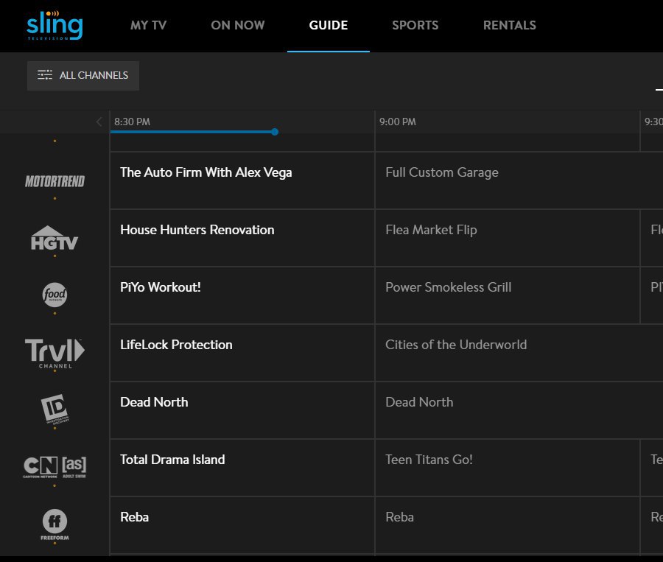Select the Investigation Discovery channel logo
The image size is (663, 562).
click(55, 410)
